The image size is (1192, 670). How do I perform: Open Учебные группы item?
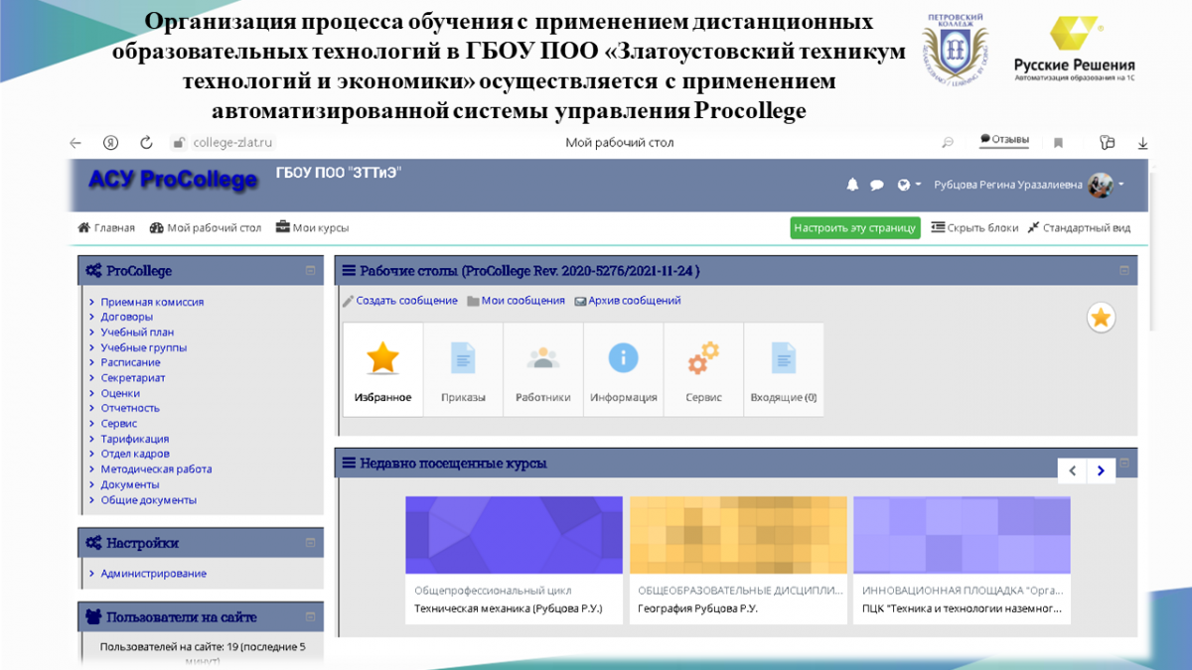click(143, 347)
